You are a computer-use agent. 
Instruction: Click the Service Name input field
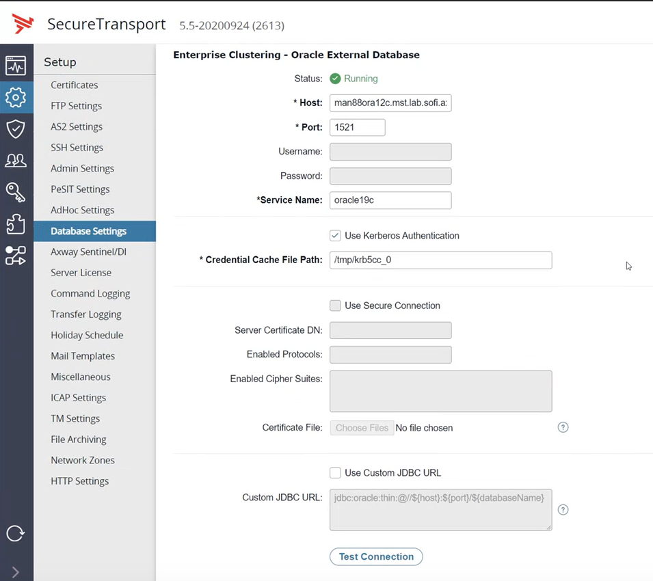(390, 200)
